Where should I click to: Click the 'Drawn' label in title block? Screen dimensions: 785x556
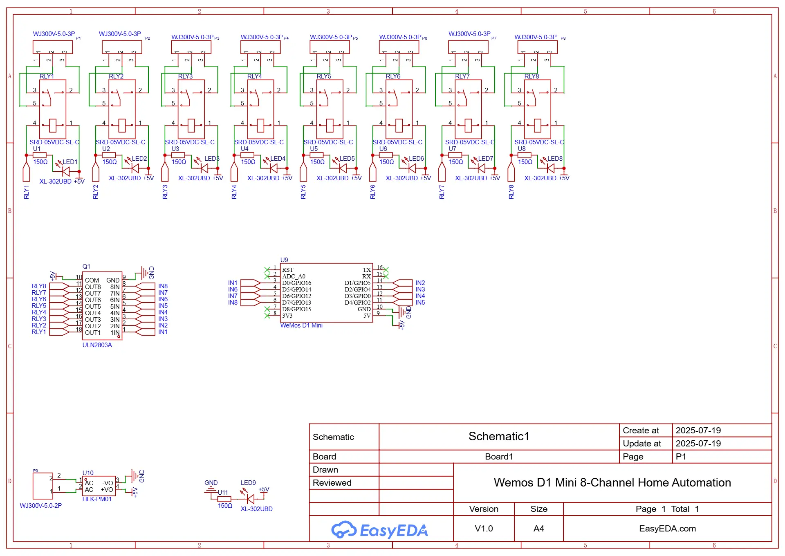325,470
